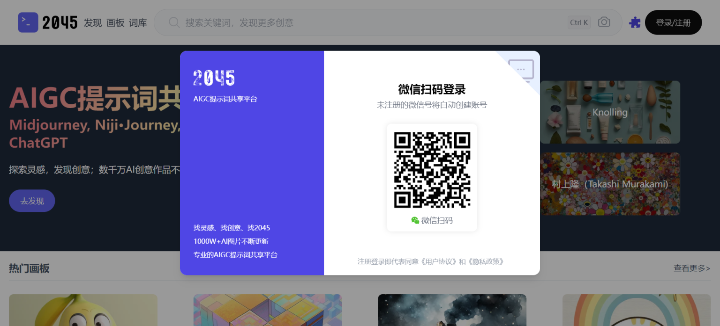
Task: Click the magnifier icon in the search bar
Action: point(173,22)
